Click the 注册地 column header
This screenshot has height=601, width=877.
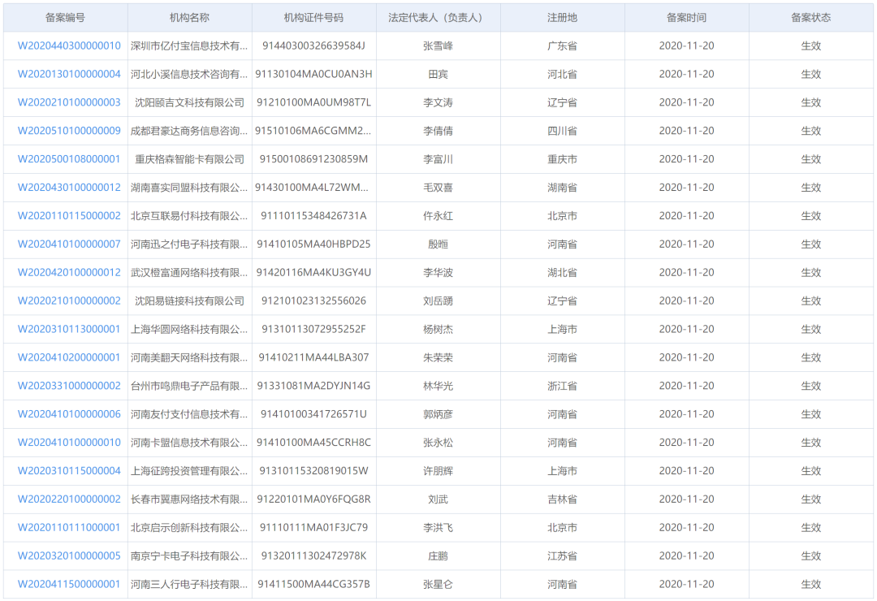pyautogui.click(x=562, y=17)
